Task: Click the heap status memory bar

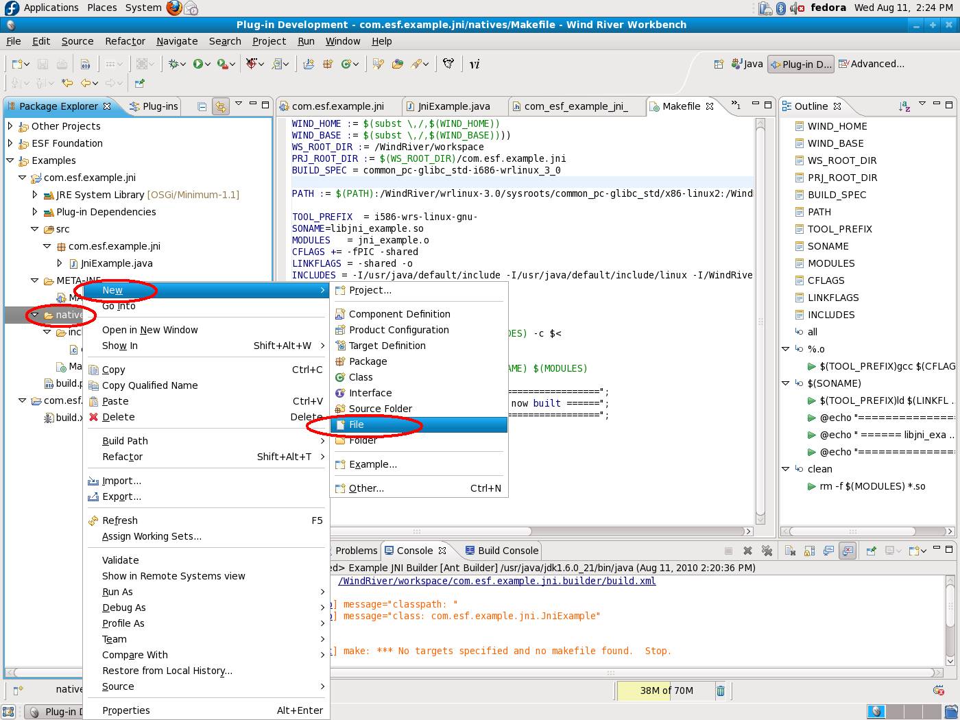Action: (x=665, y=691)
